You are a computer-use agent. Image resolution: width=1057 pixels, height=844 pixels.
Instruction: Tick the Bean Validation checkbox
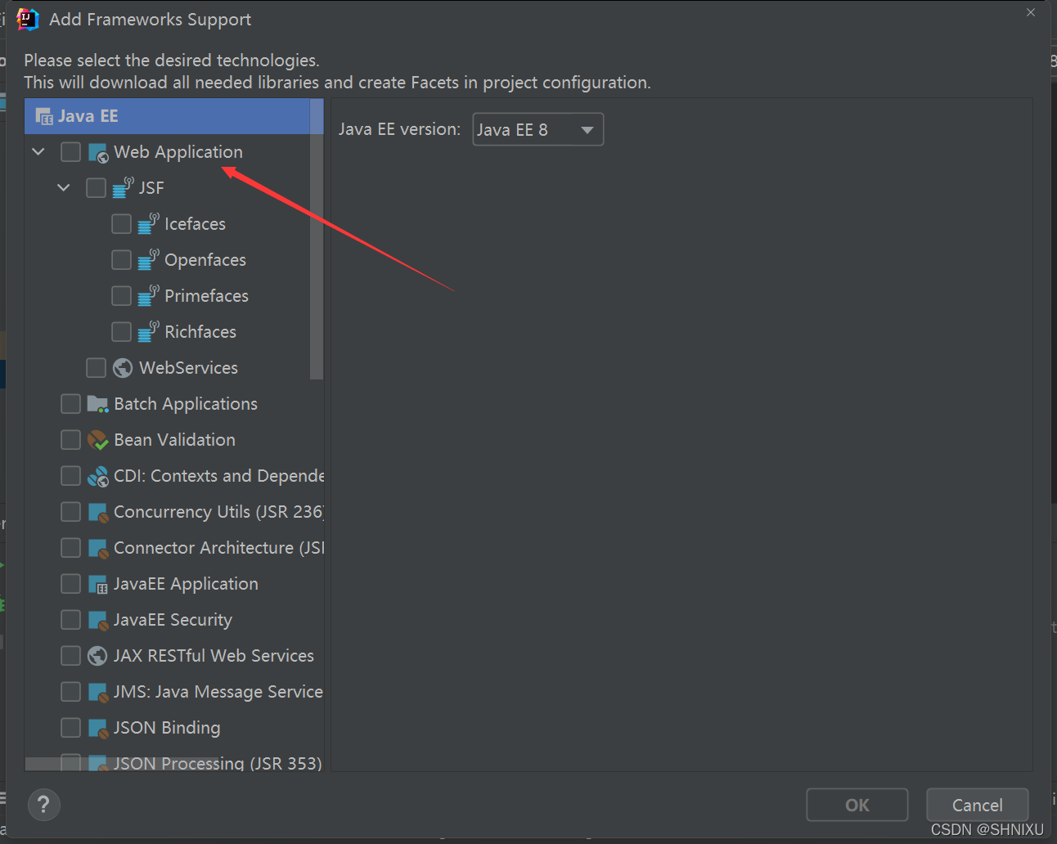coord(71,440)
